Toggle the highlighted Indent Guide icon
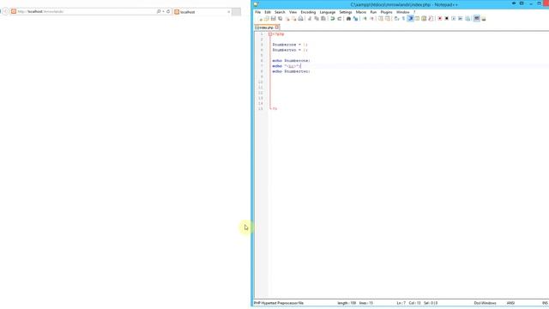The width and height of the screenshot is (549, 309). [x=410, y=19]
